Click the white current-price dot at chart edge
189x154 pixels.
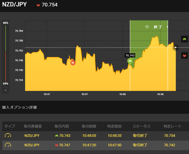pos(176,47)
